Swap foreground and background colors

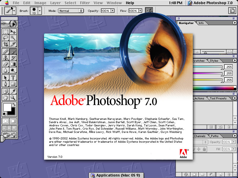[14, 104]
